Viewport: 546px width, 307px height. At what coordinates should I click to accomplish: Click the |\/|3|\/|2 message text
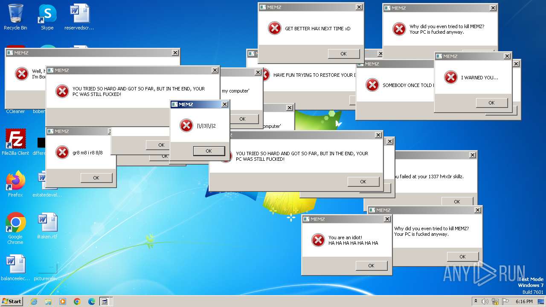click(206, 126)
